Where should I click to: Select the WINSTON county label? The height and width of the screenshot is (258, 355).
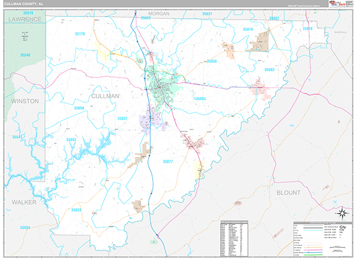25,101
